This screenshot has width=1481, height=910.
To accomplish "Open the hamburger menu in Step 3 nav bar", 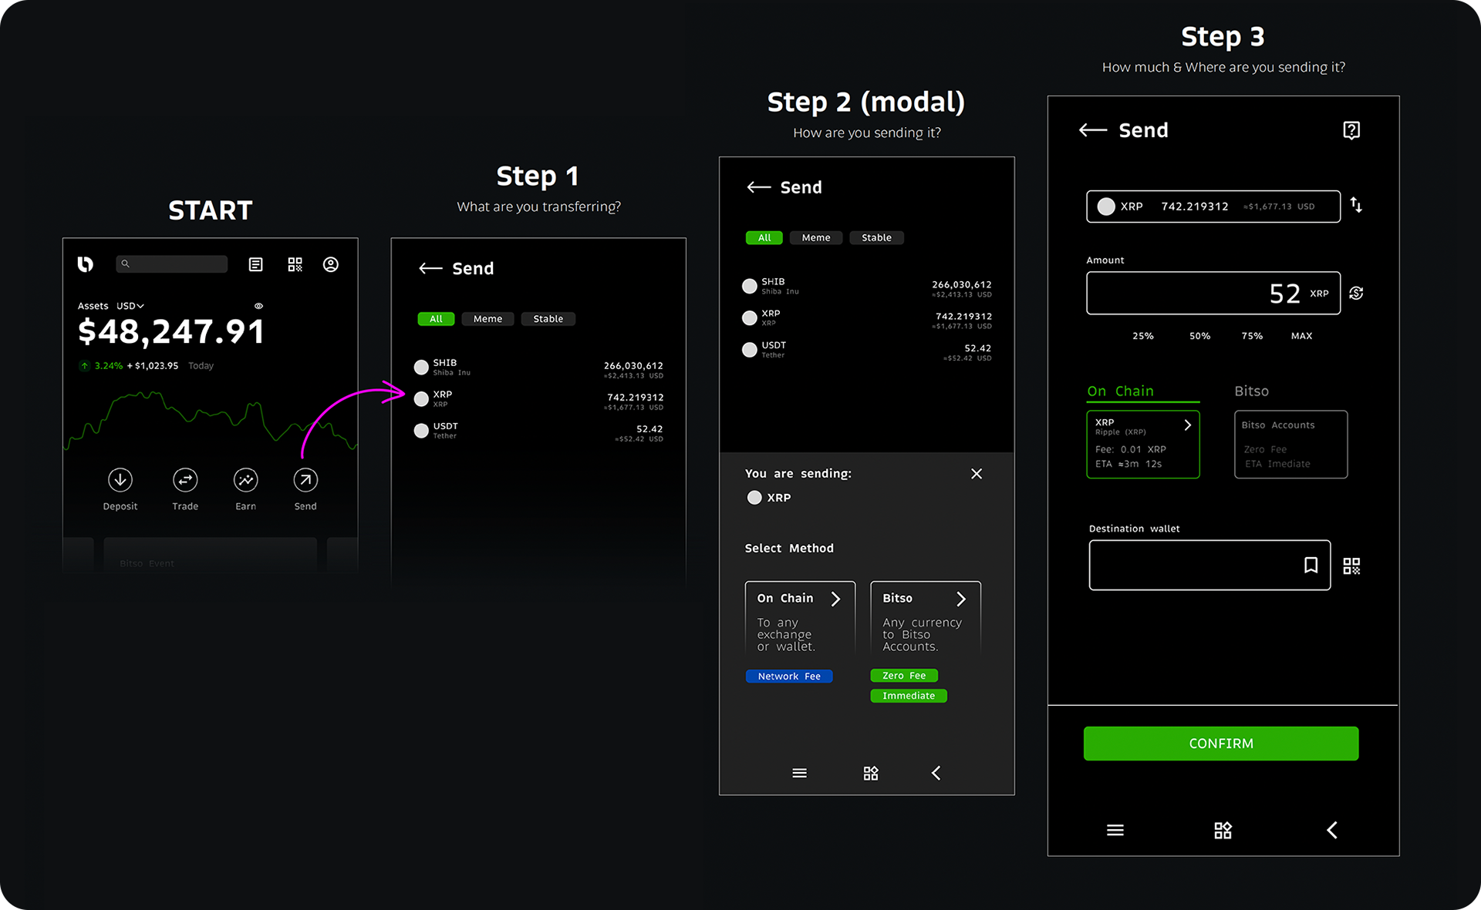I will coord(1115,830).
